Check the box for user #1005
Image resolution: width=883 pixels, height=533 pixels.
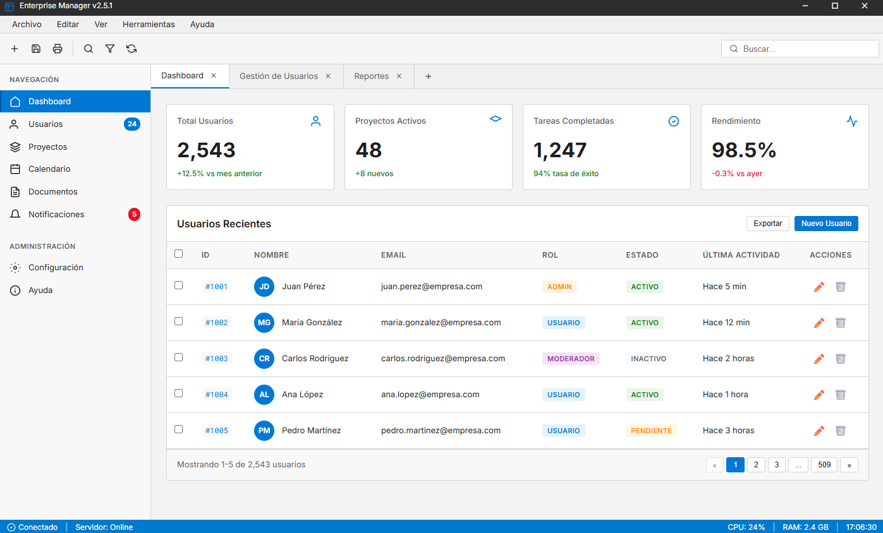pyautogui.click(x=178, y=429)
